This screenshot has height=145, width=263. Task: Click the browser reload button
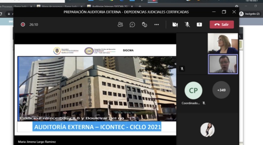[1, 14]
